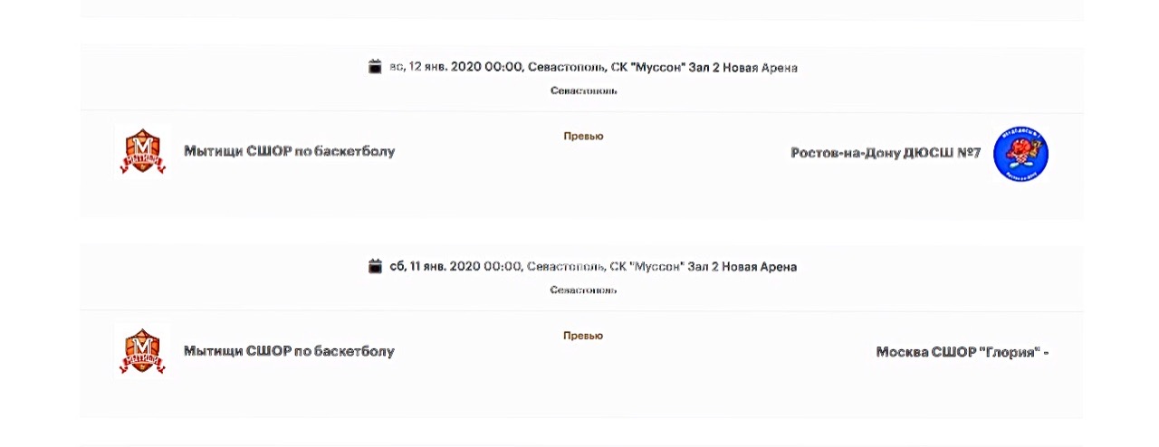The width and height of the screenshot is (1159, 447).
Task: Open Превью for the 11 янв. match
Action: [x=583, y=336]
